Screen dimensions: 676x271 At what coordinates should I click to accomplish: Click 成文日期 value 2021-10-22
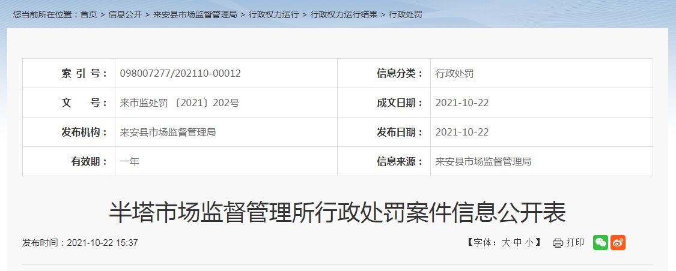pos(462,103)
